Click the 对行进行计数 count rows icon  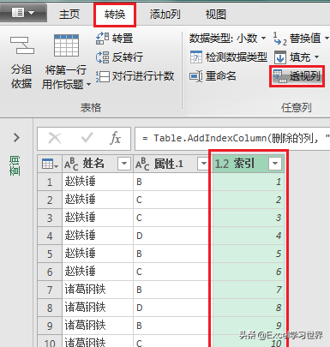(102, 76)
